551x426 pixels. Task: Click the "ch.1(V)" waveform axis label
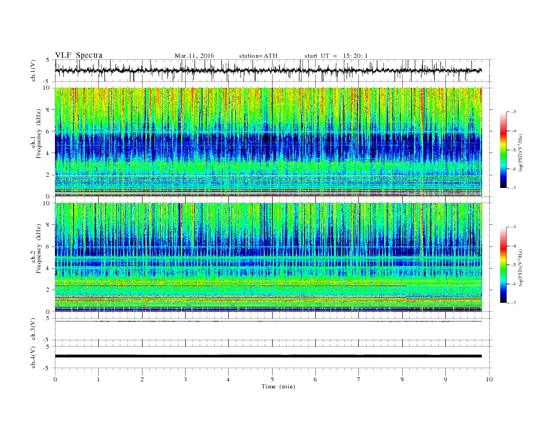pos(33,70)
